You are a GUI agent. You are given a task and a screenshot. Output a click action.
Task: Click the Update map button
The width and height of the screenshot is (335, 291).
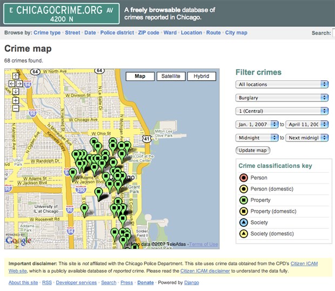point(253,150)
